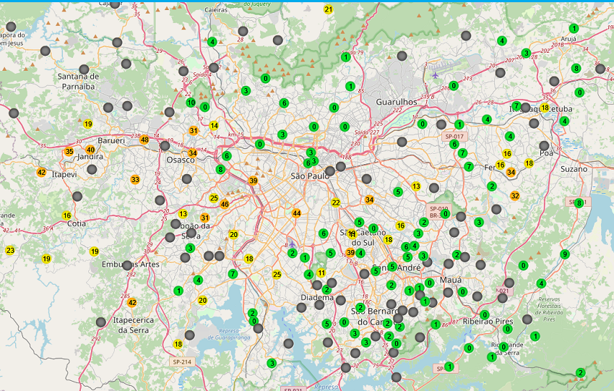The image size is (614, 391).
Task: Click the Guarulhos airport plane icon
Action: 434,74
